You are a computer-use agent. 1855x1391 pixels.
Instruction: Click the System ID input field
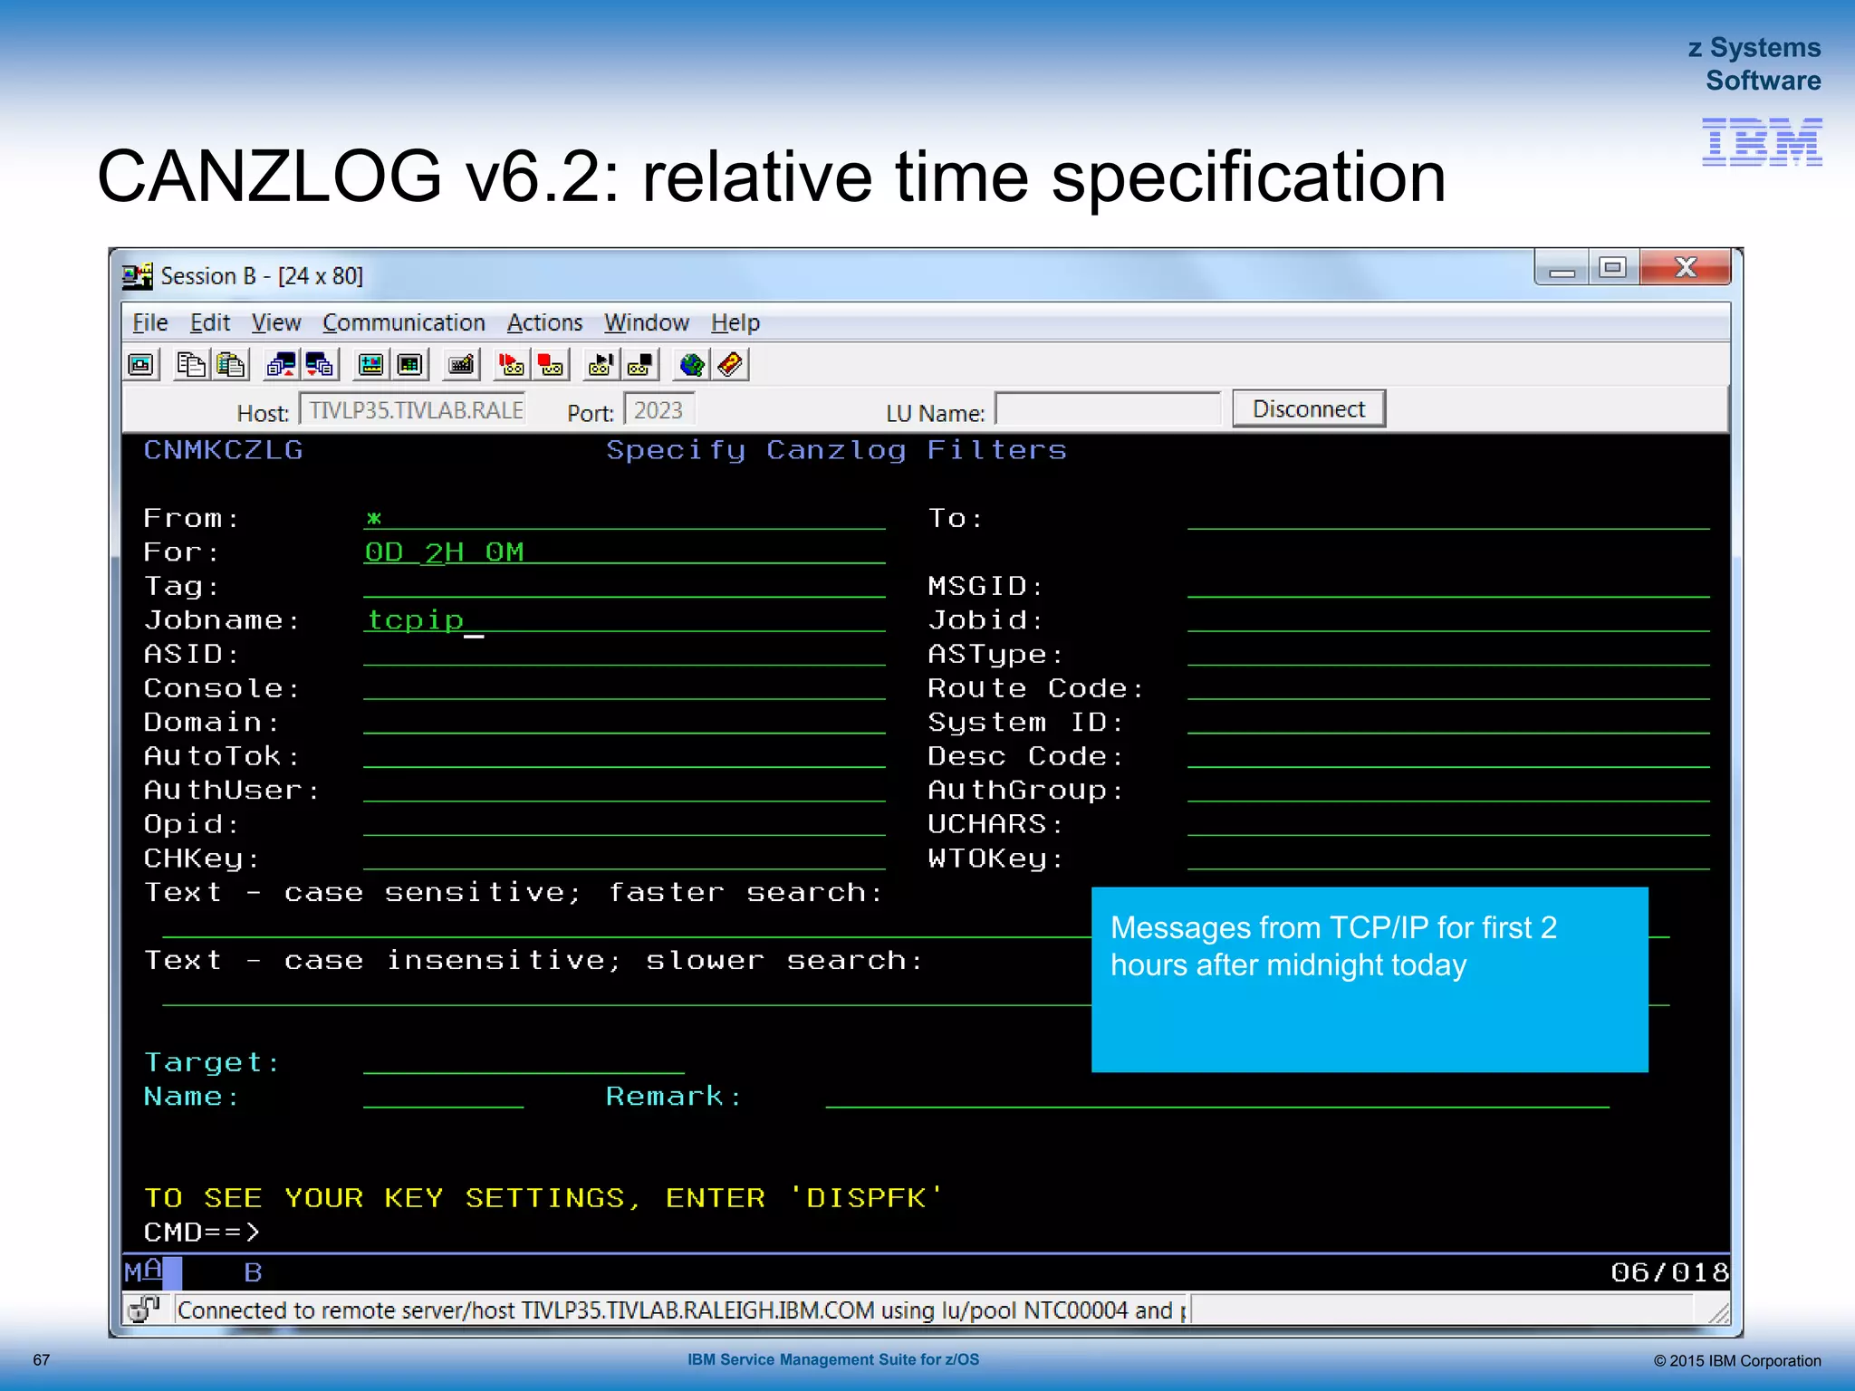coord(1448,722)
